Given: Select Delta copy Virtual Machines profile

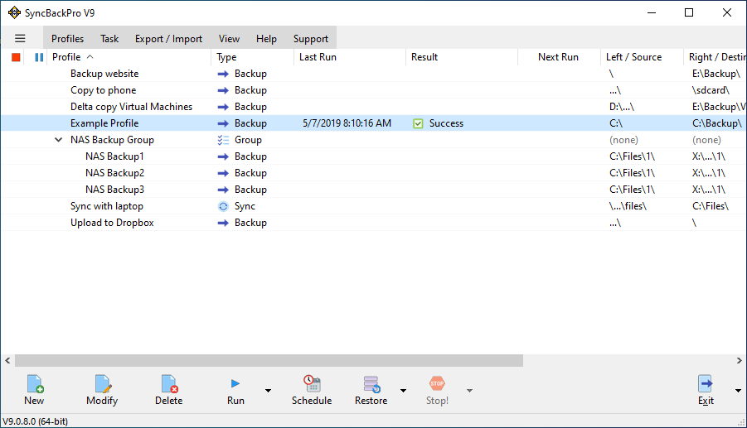Looking at the screenshot, I should pos(132,107).
